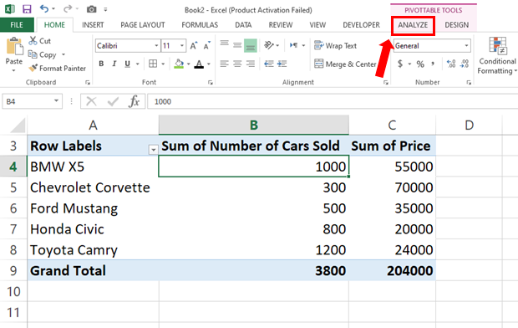
Task: Click the Center alignment icon
Action: pyautogui.click(x=237, y=64)
